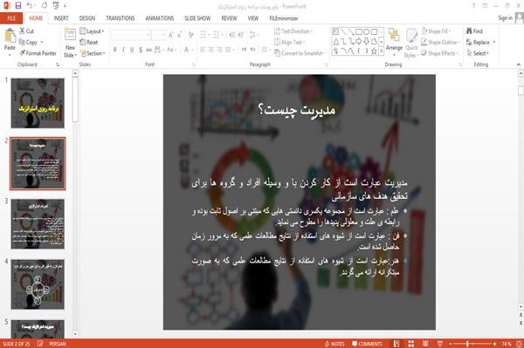Image resolution: width=524 pixels, height=348 pixels.
Task: Toggle Italic formatting
Action: coord(123,50)
